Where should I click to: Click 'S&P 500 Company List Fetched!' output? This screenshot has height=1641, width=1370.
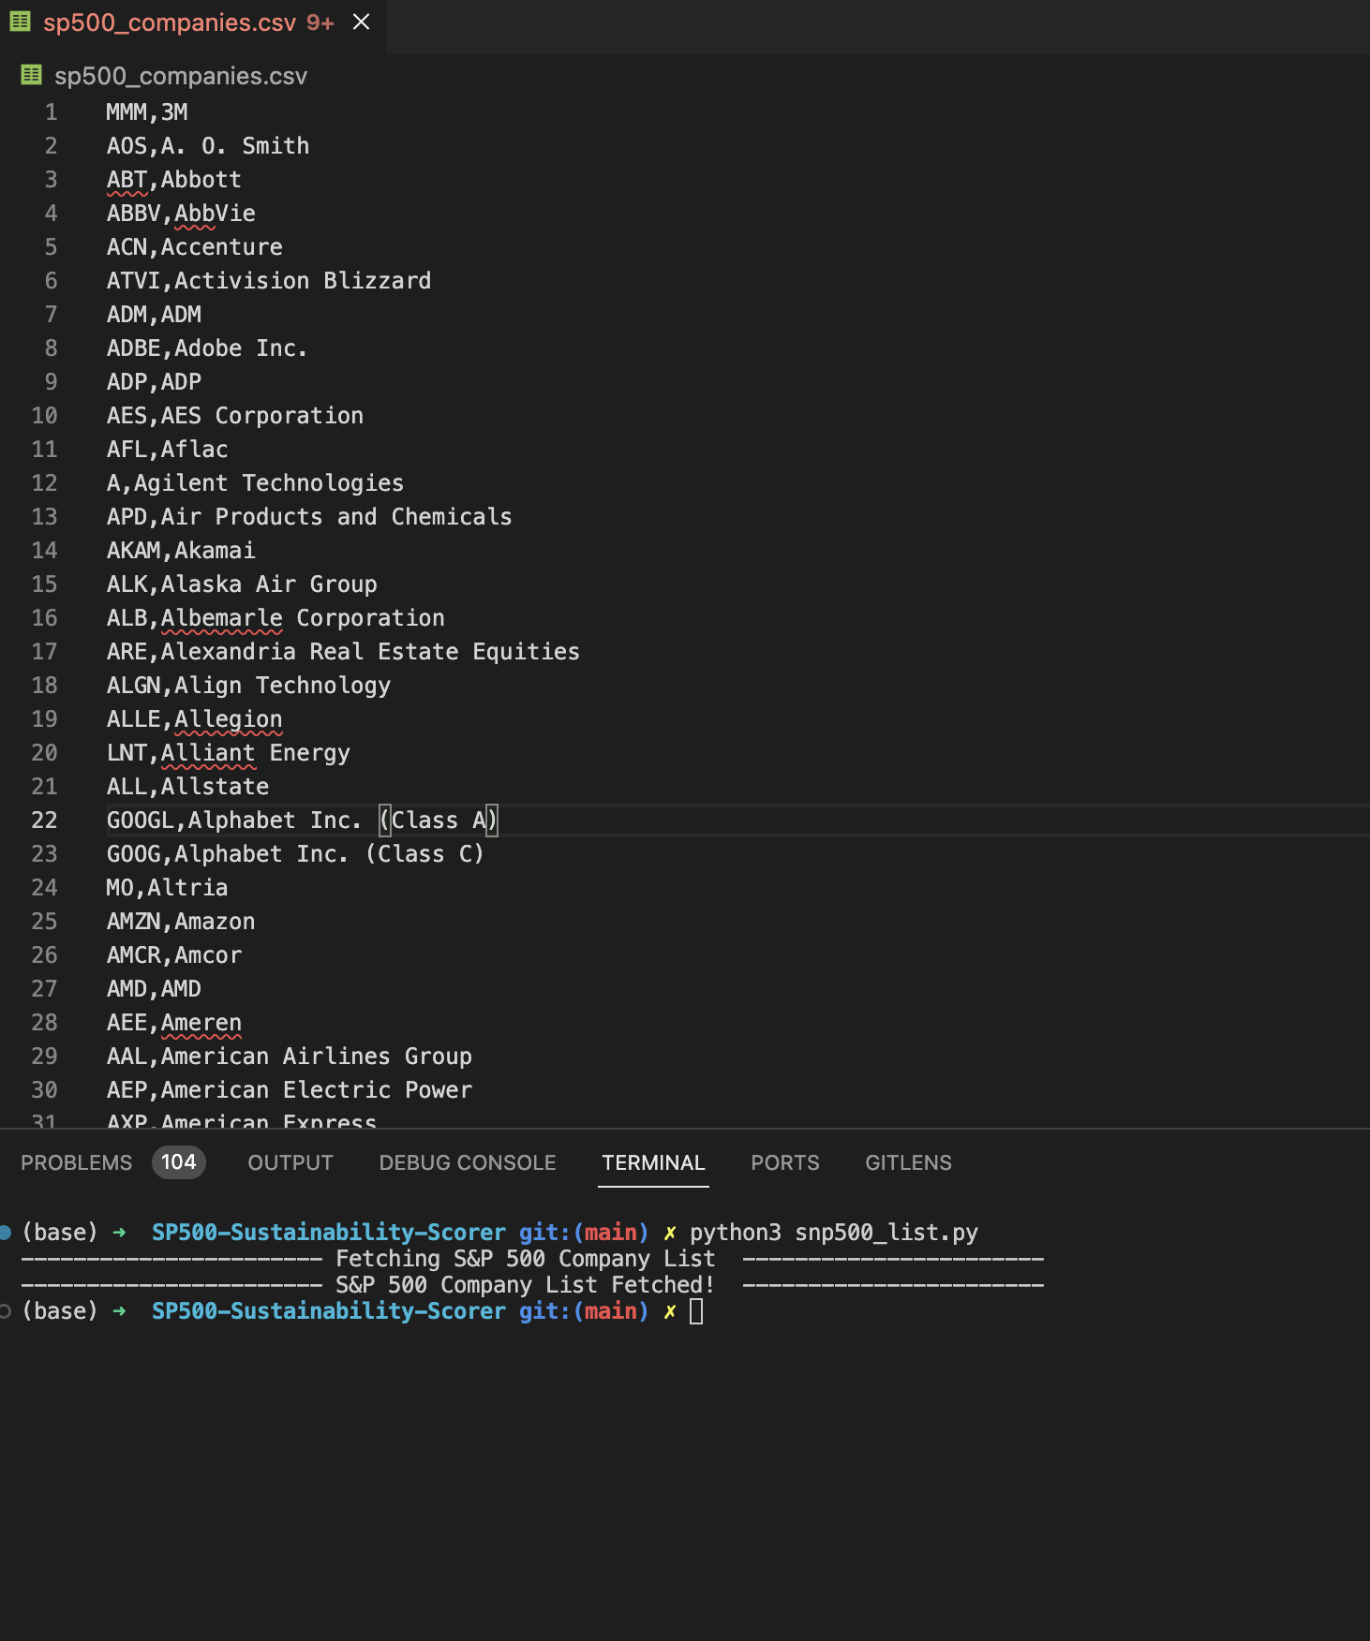526,1285
